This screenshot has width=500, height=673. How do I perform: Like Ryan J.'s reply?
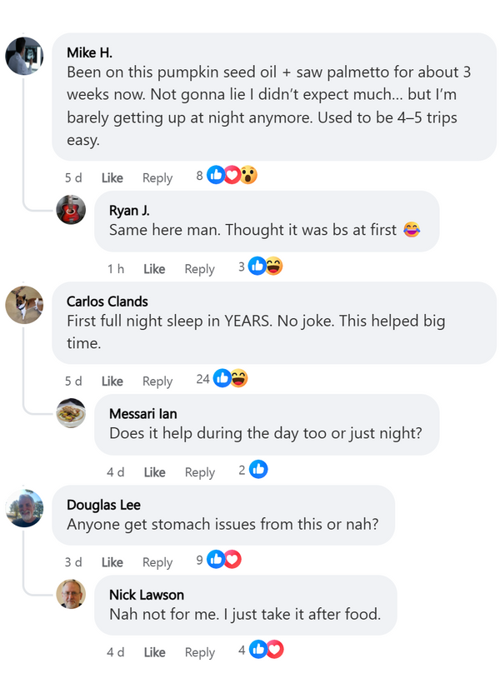[x=154, y=268]
